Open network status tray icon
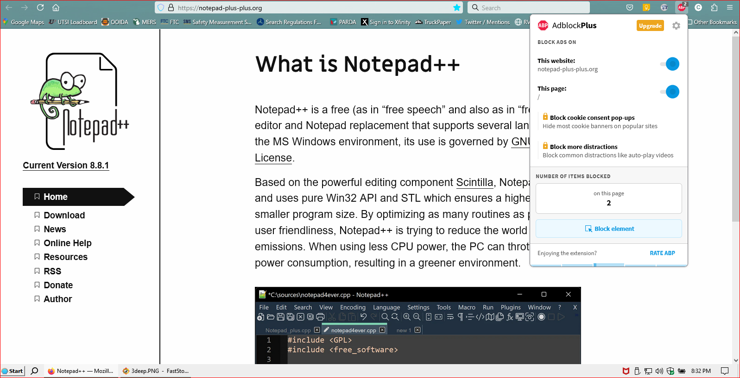 point(648,371)
